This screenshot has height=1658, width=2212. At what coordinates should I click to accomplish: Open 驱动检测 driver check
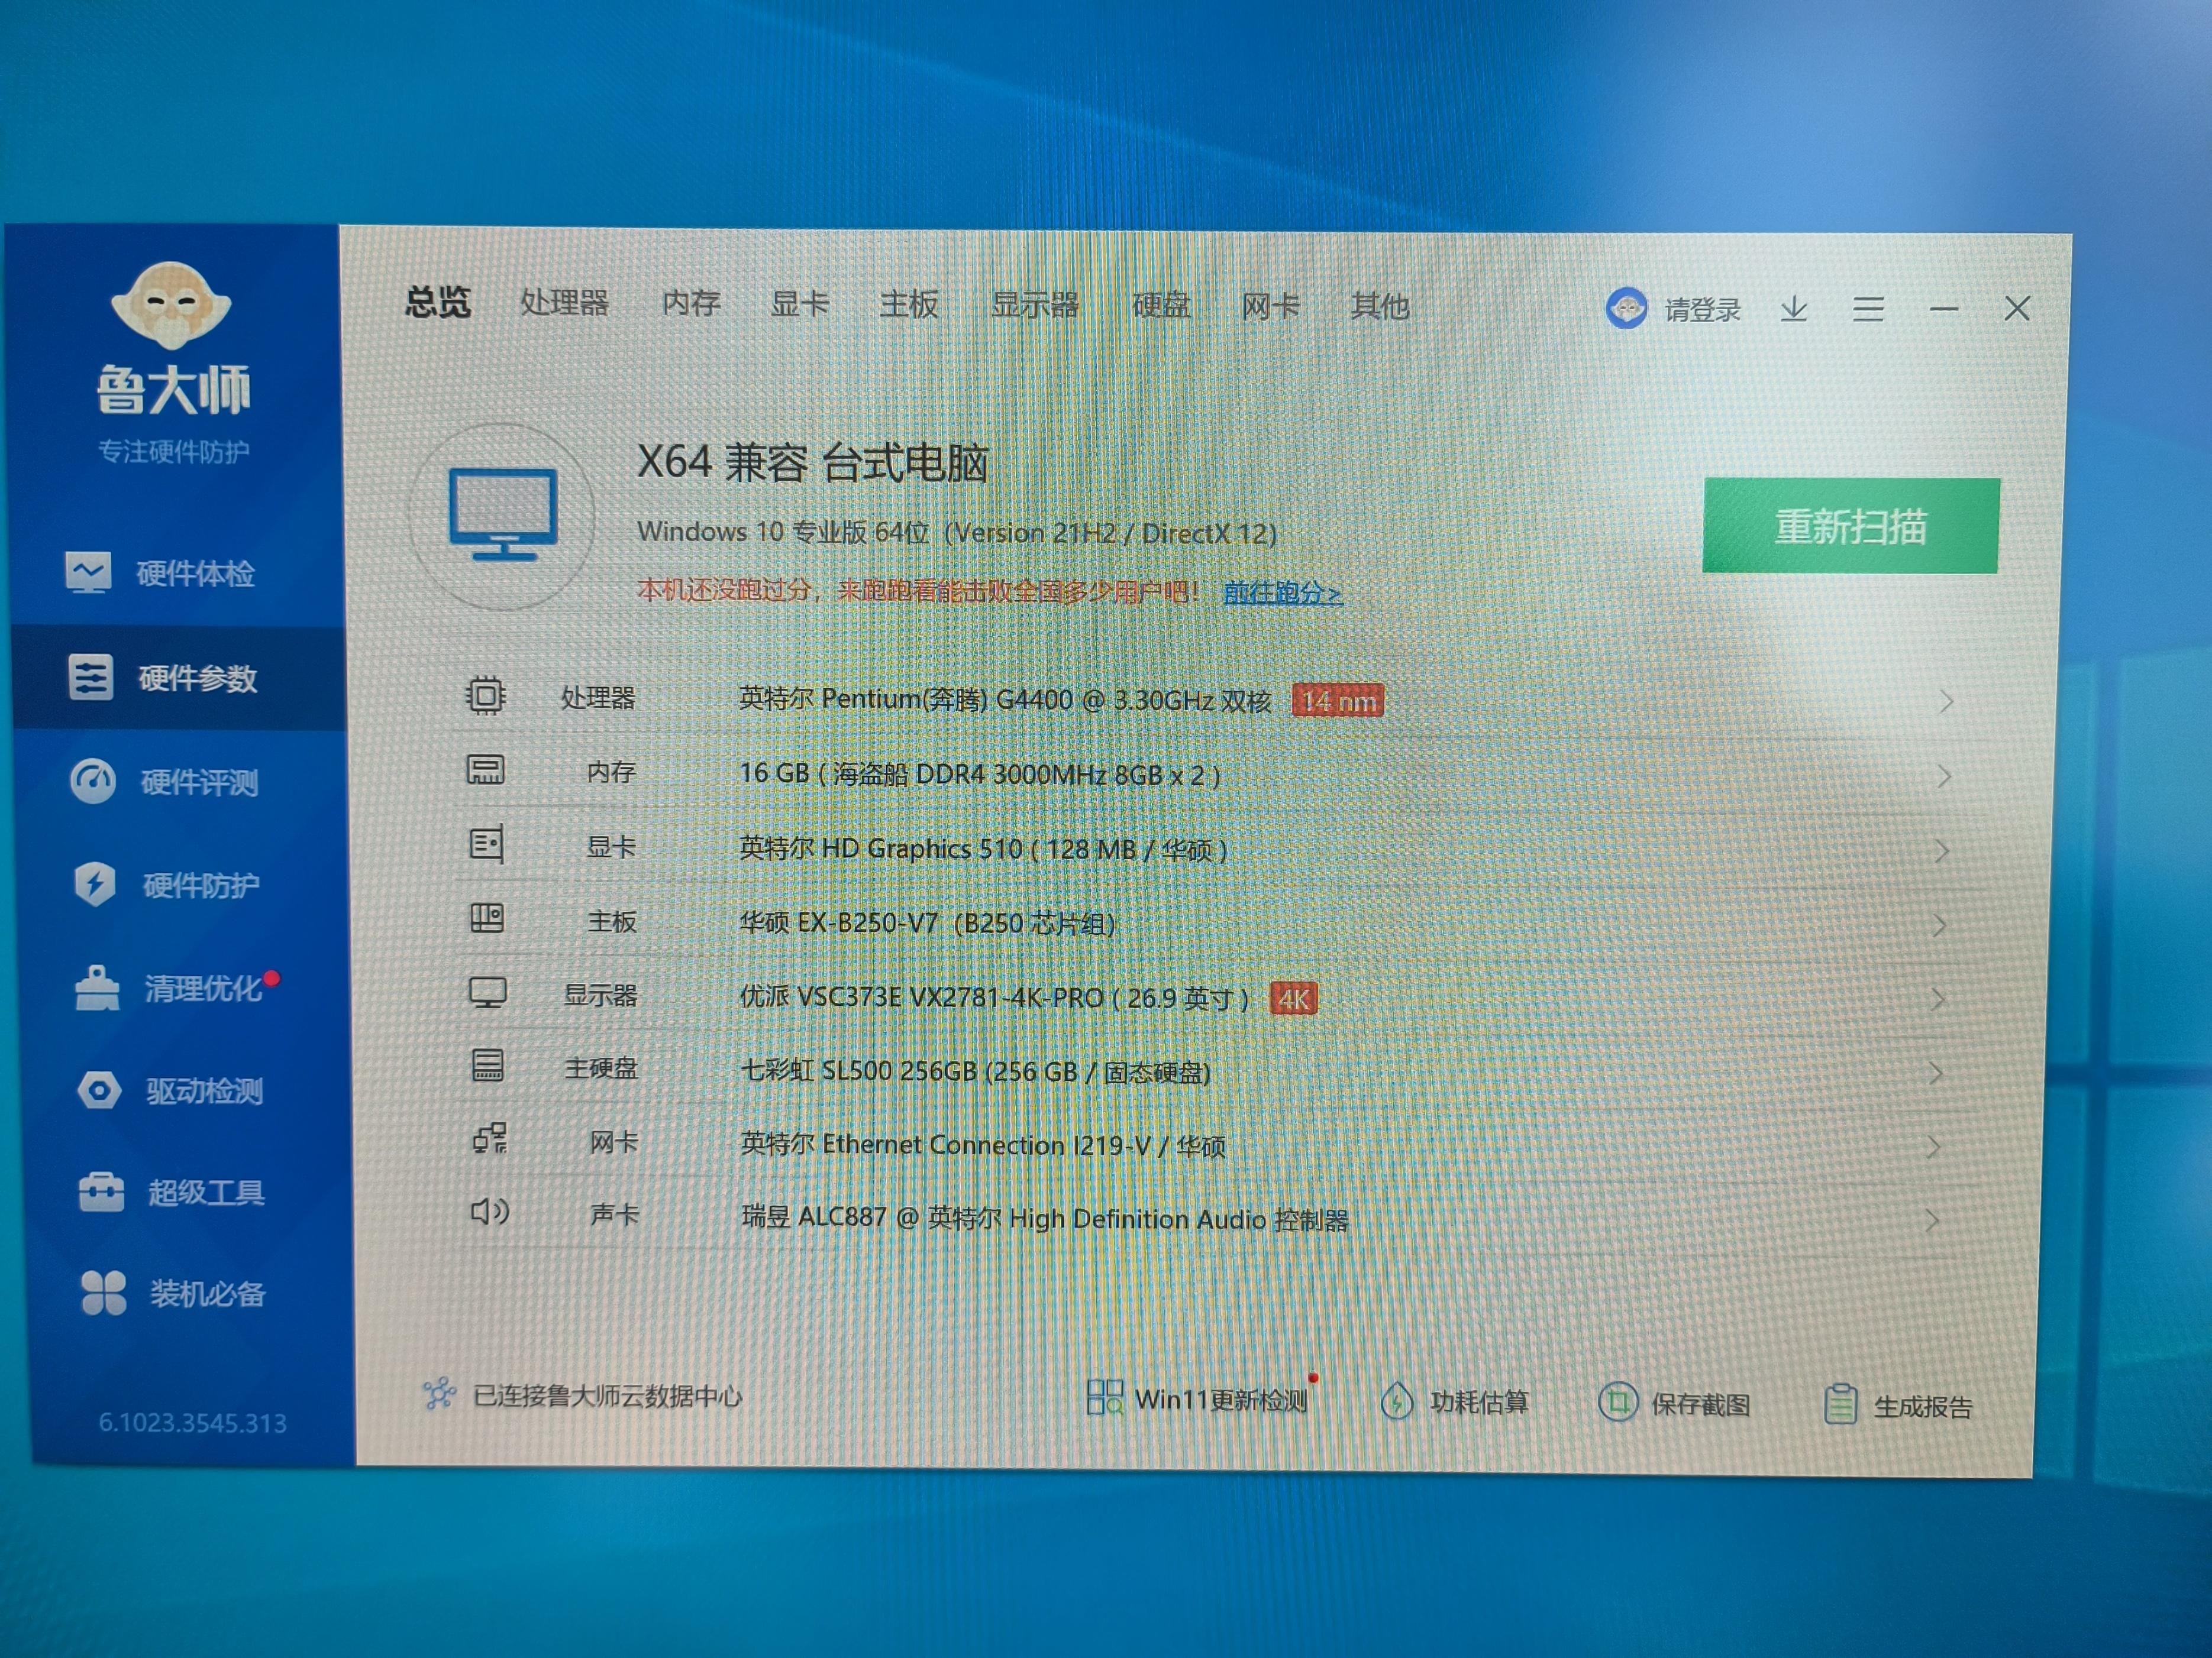coord(170,1090)
